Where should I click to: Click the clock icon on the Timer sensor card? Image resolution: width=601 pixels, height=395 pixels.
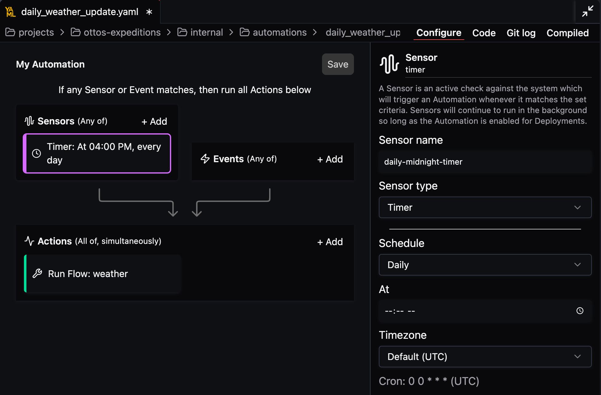click(x=37, y=153)
